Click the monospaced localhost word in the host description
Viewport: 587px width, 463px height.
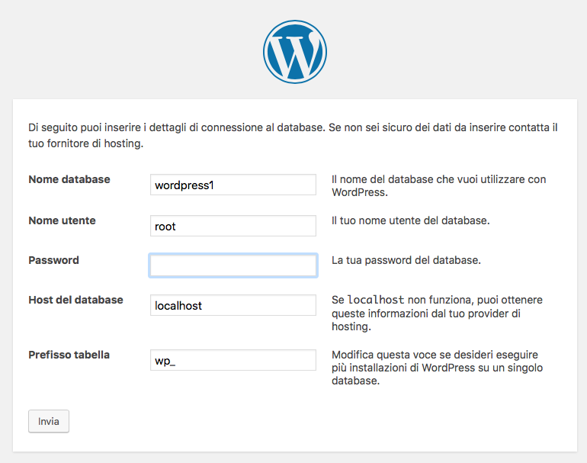[x=376, y=300]
